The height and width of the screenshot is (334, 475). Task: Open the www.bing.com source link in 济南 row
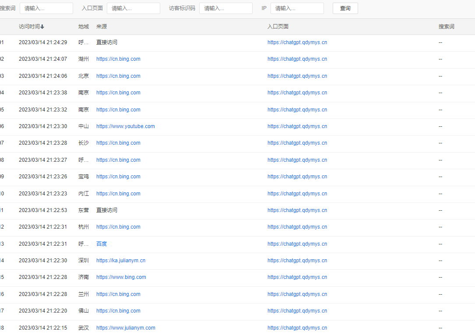(x=121, y=277)
